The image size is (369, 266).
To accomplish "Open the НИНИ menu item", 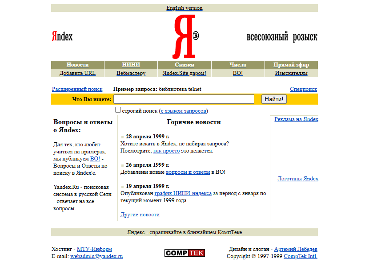I will coord(131,65).
